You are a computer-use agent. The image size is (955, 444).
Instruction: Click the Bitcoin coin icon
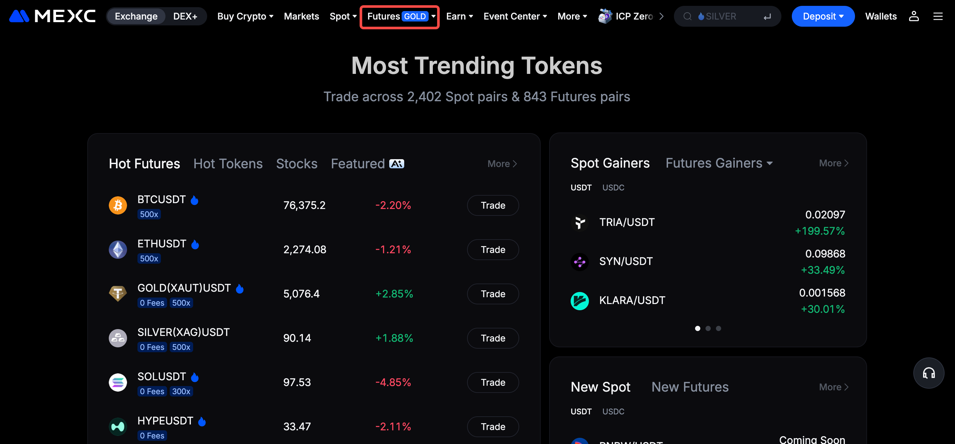point(118,205)
